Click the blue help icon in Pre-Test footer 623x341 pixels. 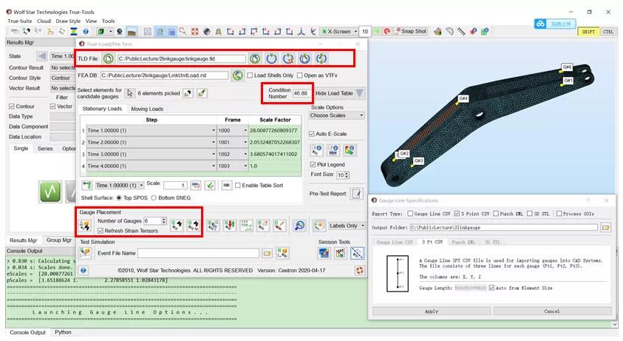(84, 270)
